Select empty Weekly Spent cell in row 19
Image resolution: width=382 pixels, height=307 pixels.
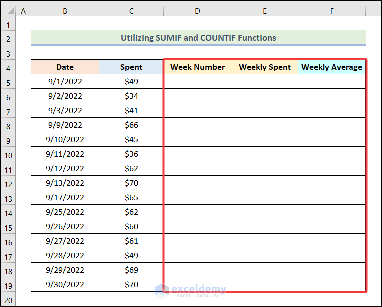[x=264, y=284]
